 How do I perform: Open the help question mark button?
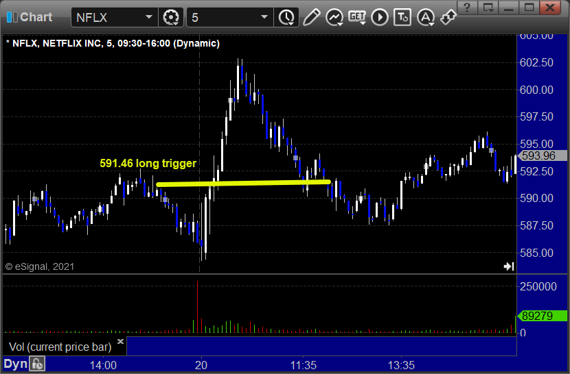coord(467,8)
